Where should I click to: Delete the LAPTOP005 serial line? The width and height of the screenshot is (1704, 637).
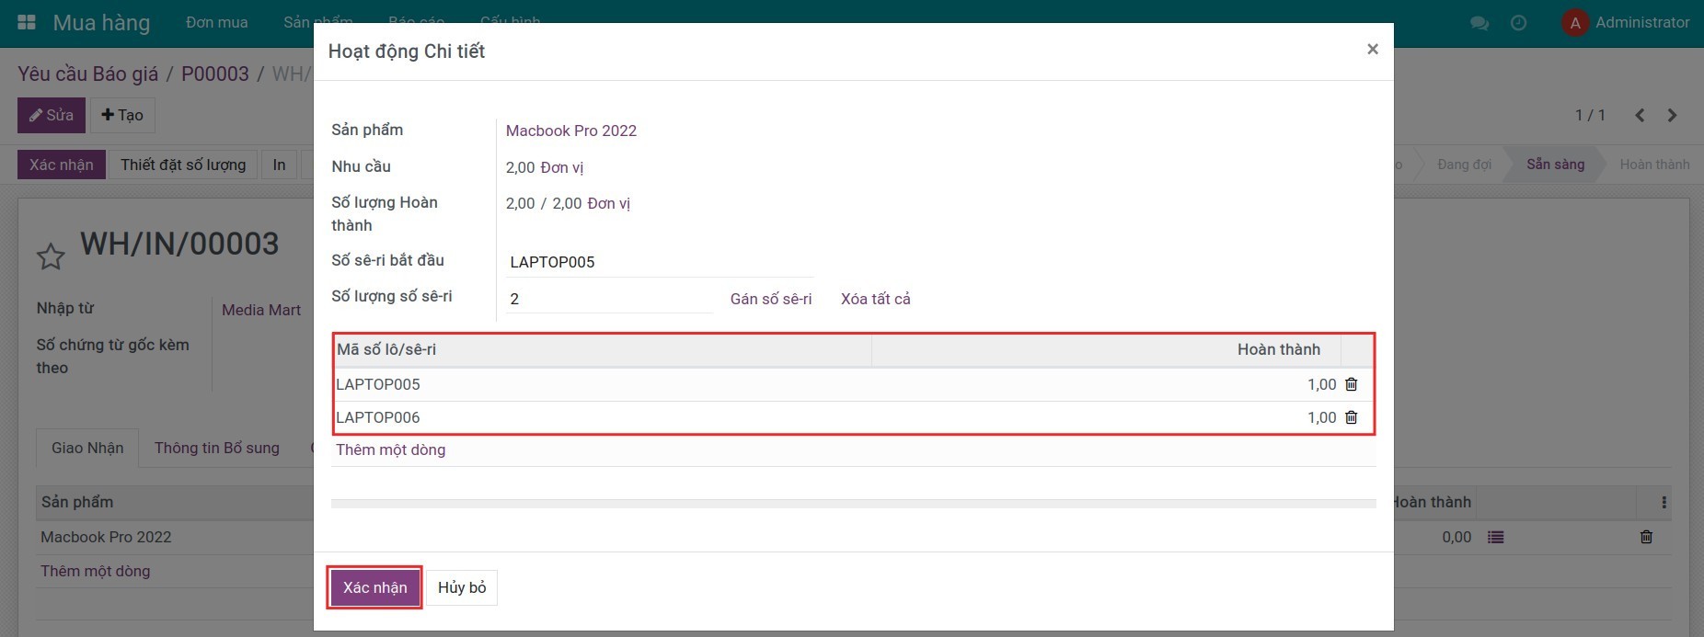[x=1351, y=384]
